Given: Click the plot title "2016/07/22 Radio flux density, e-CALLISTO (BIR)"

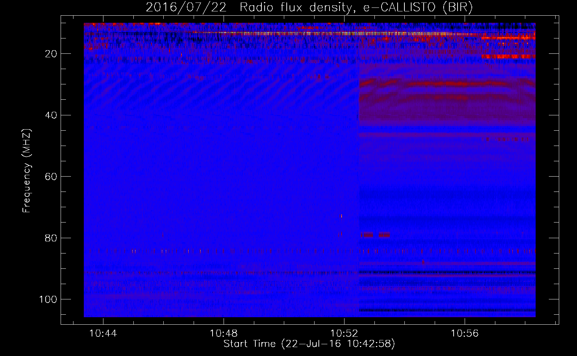Looking at the screenshot, I should pyautogui.click(x=309, y=7).
